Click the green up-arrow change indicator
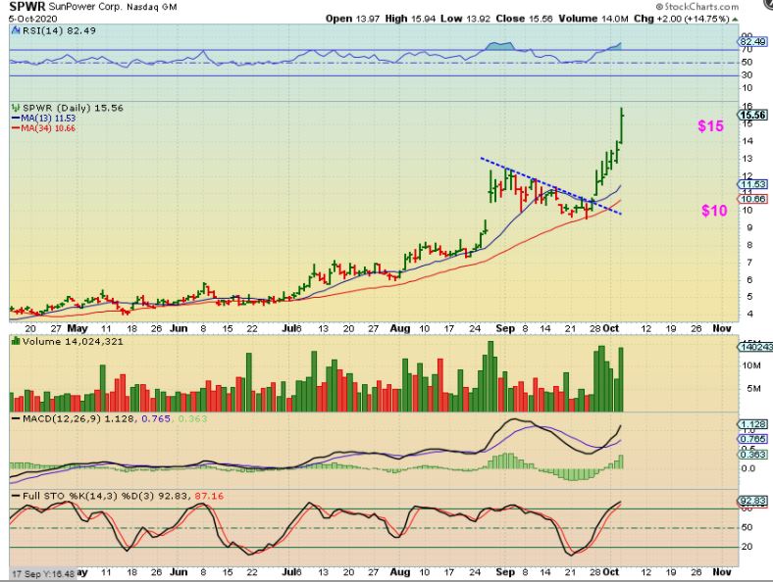The width and height of the screenshot is (773, 582). point(735,20)
